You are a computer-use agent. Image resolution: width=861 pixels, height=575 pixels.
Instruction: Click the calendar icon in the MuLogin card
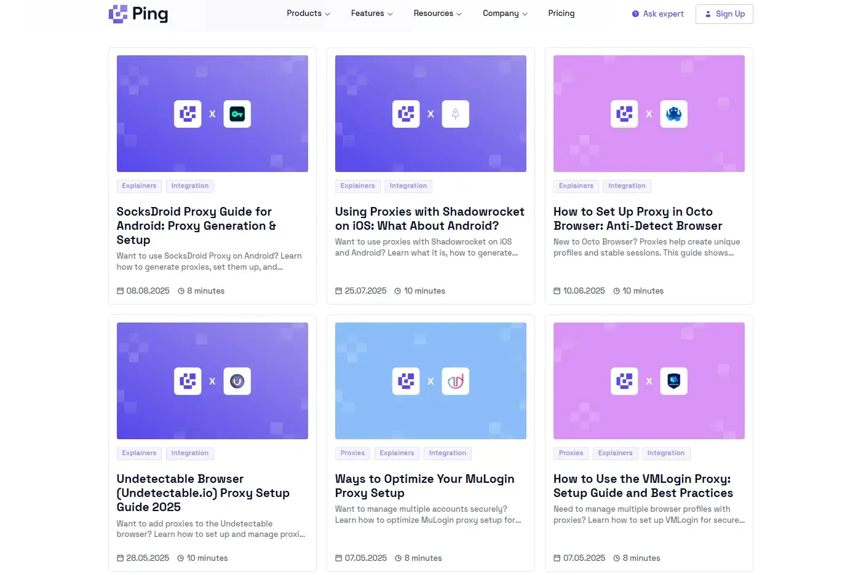[x=338, y=558]
